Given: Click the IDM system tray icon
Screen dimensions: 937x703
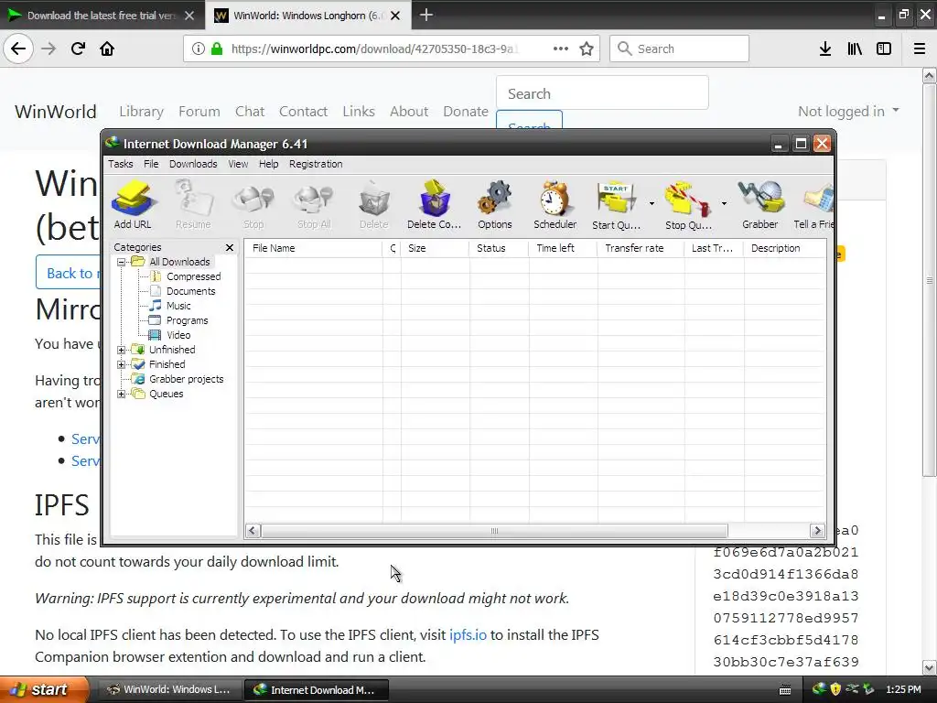Looking at the screenshot, I should tap(819, 689).
